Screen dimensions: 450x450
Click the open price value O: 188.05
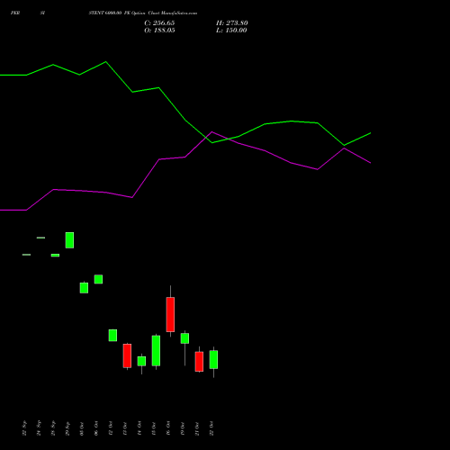[x=159, y=31]
